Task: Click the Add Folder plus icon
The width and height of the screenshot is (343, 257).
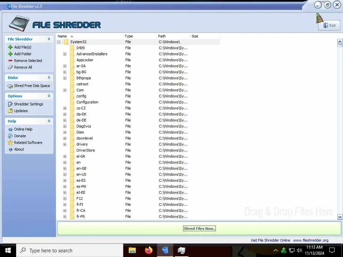Action: (x=10, y=54)
